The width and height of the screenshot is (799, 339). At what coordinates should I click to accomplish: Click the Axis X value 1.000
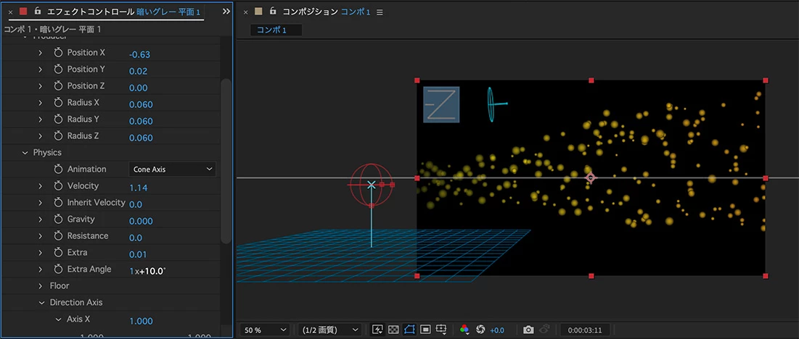click(x=142, y=321)
